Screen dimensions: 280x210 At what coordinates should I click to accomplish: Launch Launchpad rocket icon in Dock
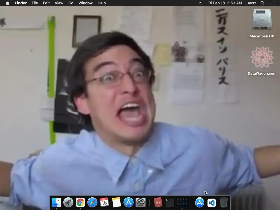tap(68, 202)
